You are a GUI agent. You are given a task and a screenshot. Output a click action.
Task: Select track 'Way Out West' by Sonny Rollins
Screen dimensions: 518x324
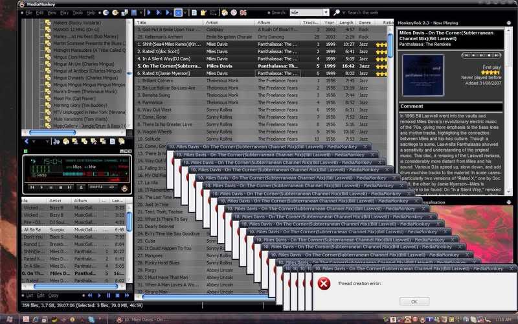tap(155, 110)
